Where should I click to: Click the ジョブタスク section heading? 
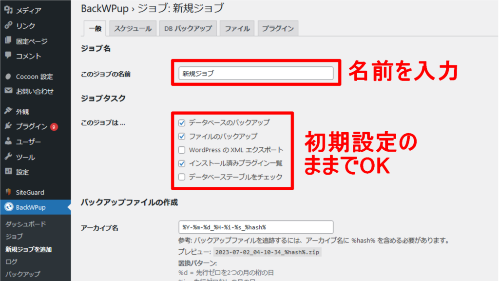103,98
